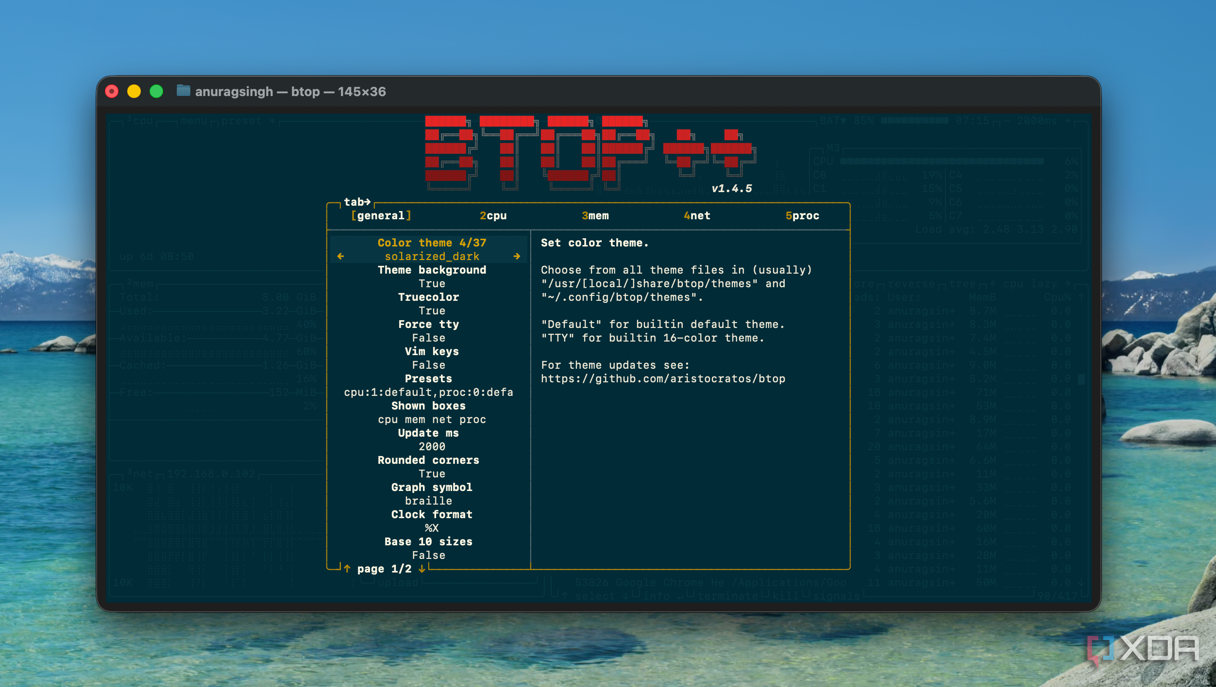Change the braille graph symbol value

tap(428, 501)
